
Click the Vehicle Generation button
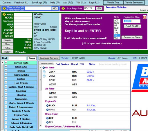134,3
